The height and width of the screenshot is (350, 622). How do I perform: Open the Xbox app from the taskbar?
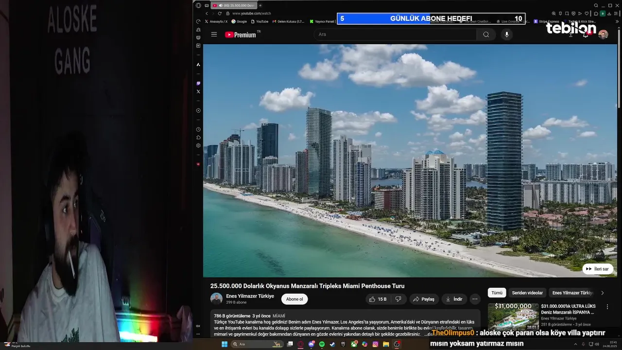pyautogui.click(x=354, y=344)
